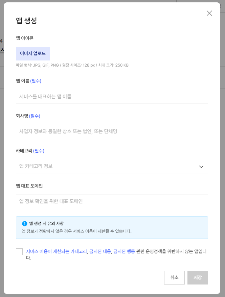
Task: Open the 금지된 내용 policy link
Action: pos(100,251)
